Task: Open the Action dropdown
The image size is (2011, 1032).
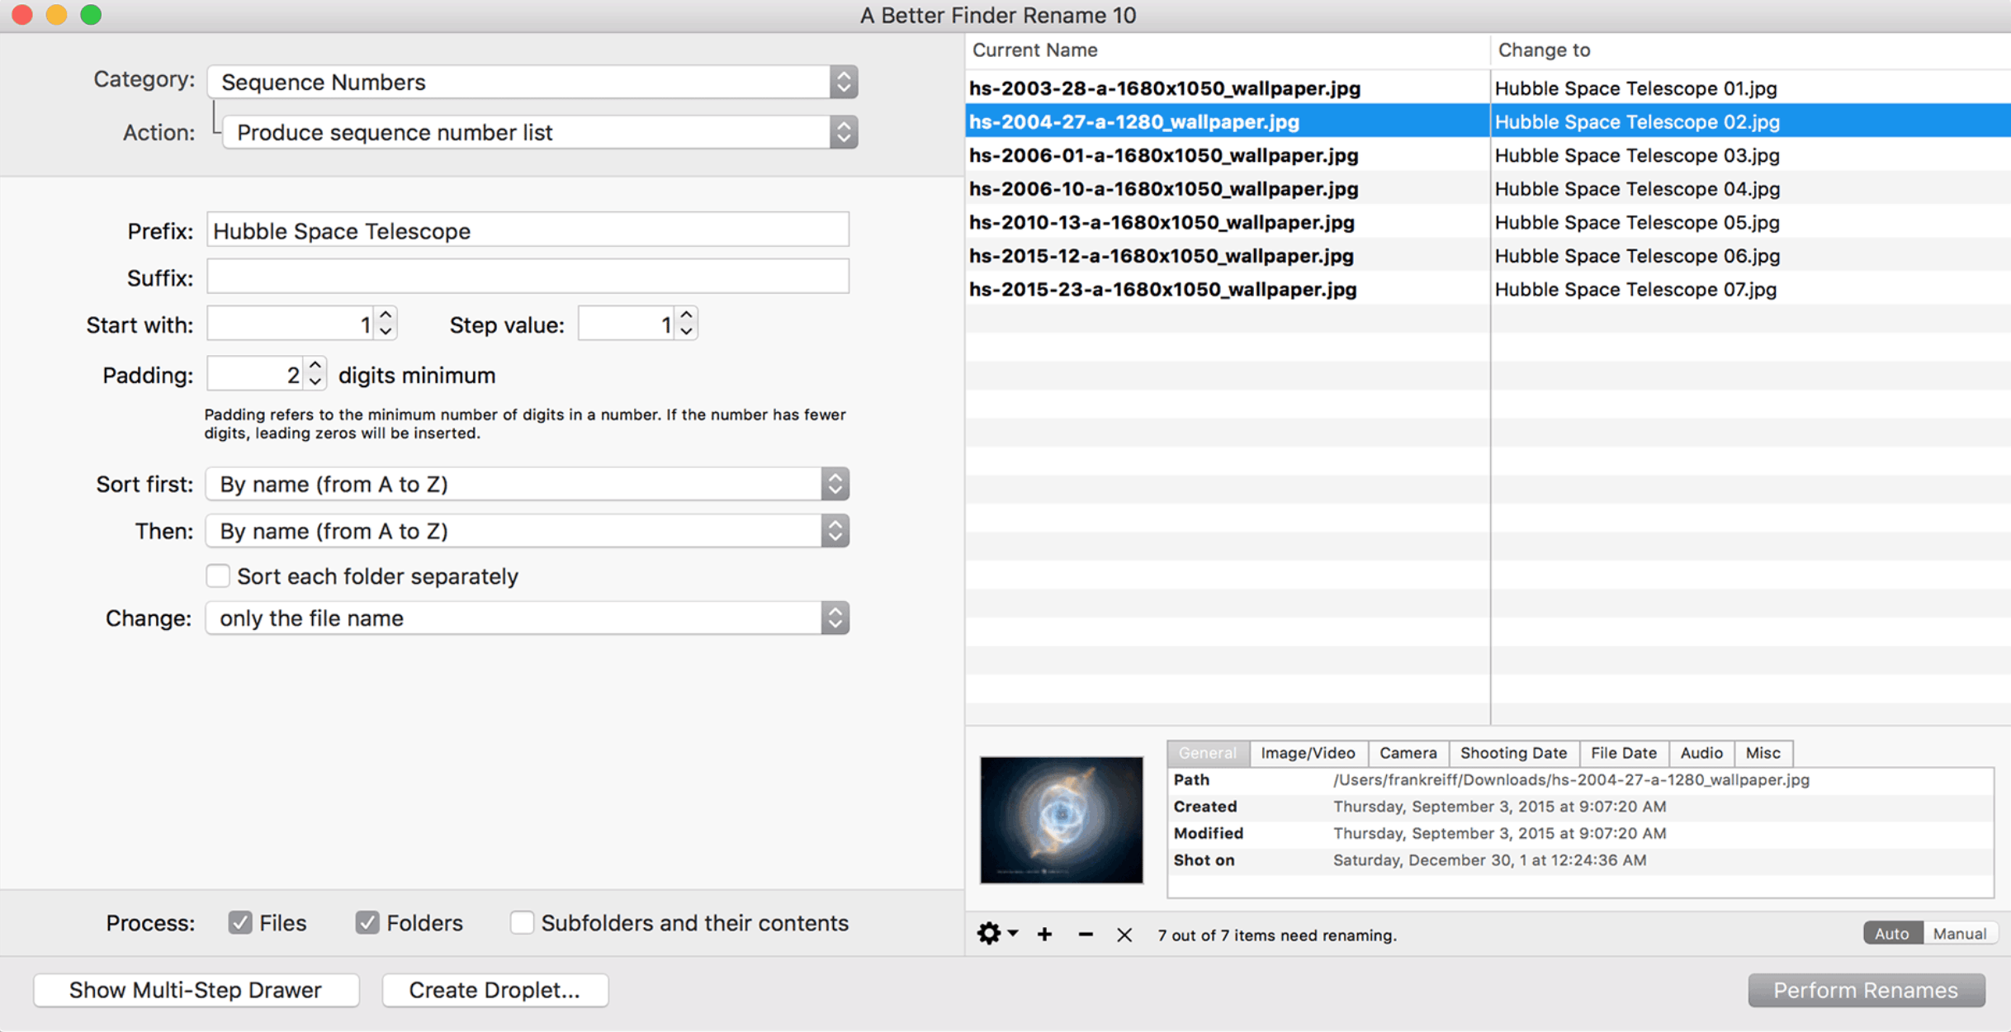Action: (844, 132)
